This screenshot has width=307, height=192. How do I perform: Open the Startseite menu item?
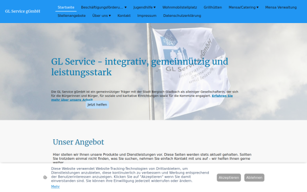(66, 8)
